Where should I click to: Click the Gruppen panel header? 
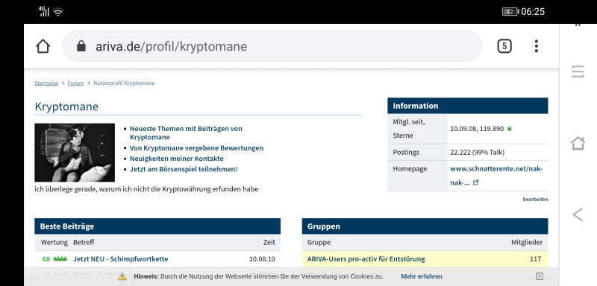425,226
